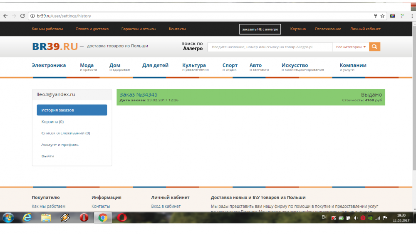The width and height of the screenshot is (416, 234).
Task: Open the Chrome menu with three dots
Action: (412, 16)
